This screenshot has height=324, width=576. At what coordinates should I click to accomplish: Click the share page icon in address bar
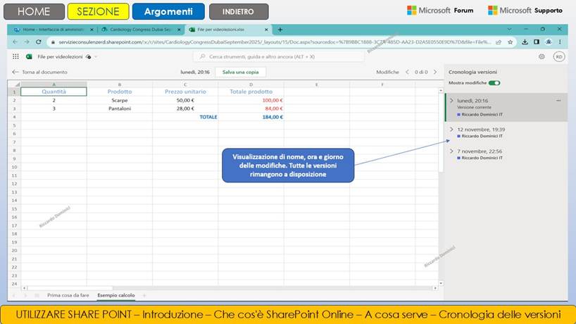(499, 42)
